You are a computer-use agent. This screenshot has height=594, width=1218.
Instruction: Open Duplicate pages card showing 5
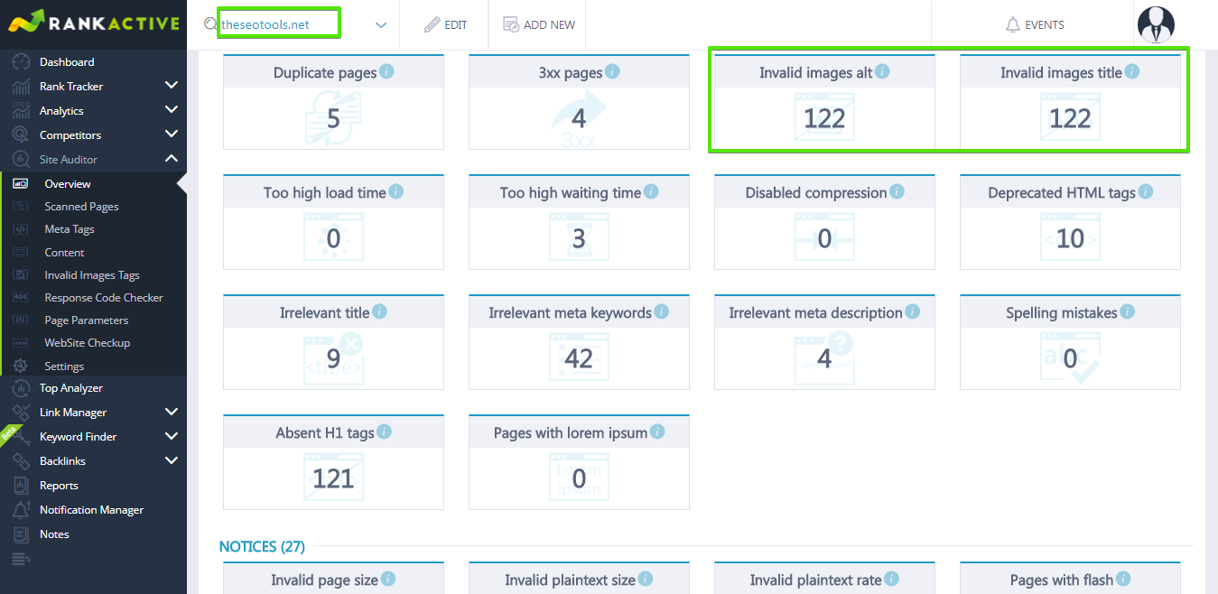pos(333,102)
